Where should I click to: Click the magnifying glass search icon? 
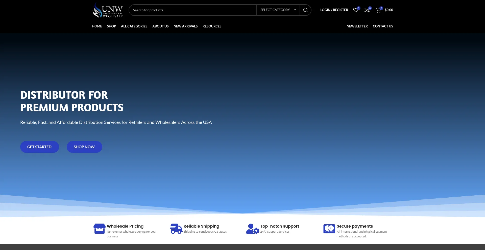(x=305, y=10)
